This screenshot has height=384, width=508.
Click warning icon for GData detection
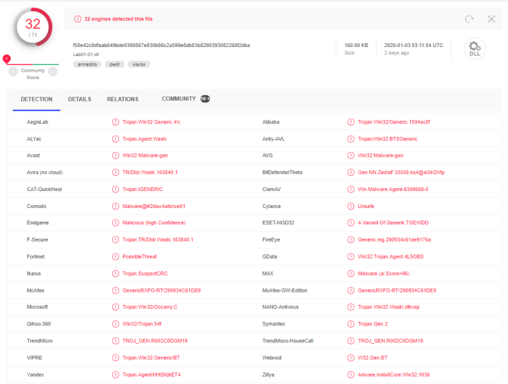(351, 256)
